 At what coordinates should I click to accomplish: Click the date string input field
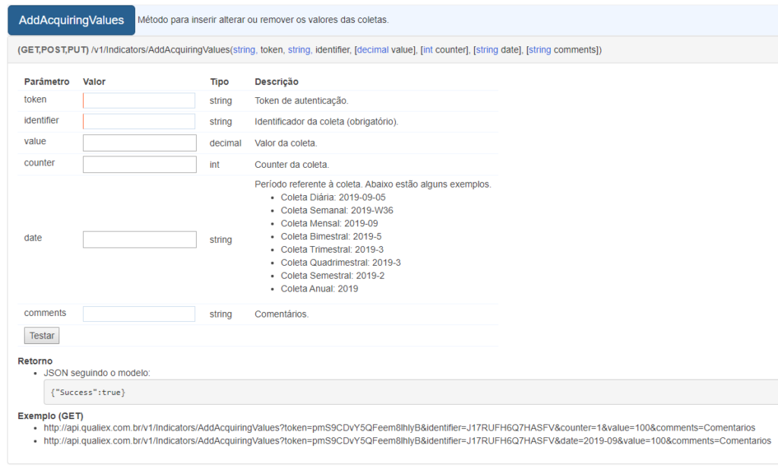140,239
